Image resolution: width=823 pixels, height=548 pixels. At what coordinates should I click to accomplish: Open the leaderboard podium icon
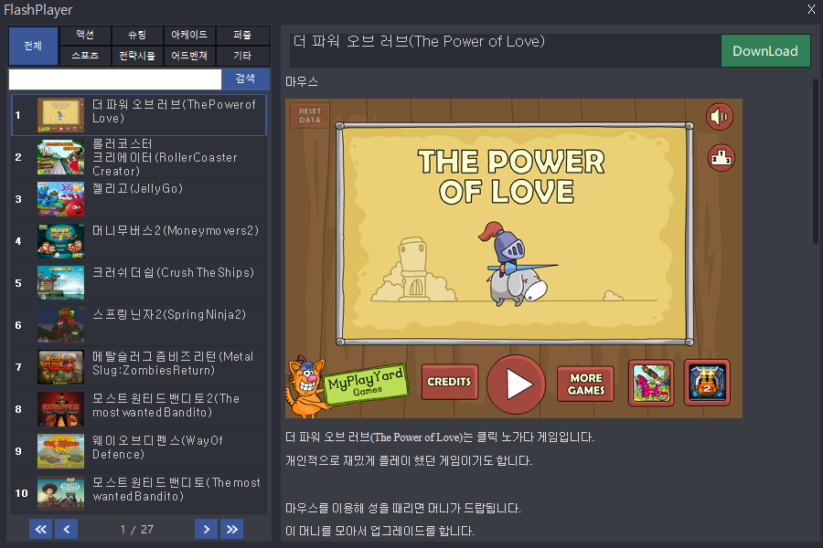721,158
